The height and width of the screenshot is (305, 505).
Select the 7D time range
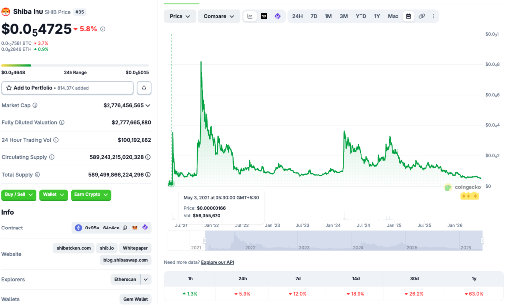point(314,16)
